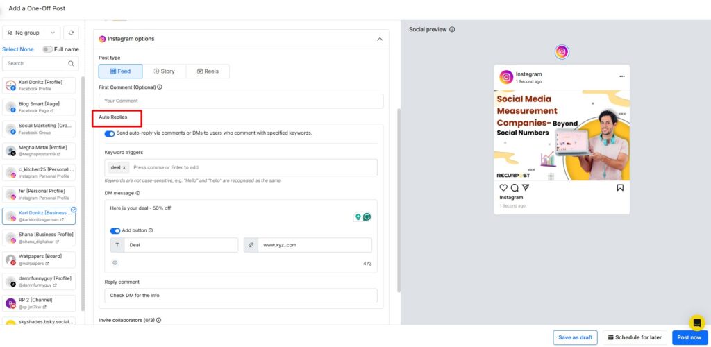This screenshot has width=711, height=347.
Task: Click the Instagram logo in Instagram options header
Action: click(103, 39)
